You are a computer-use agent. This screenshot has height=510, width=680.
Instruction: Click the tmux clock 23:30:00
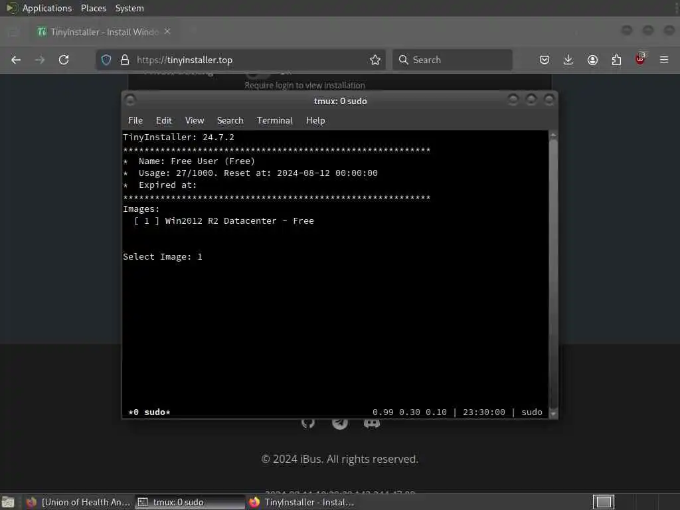click(x=484, y=412)
